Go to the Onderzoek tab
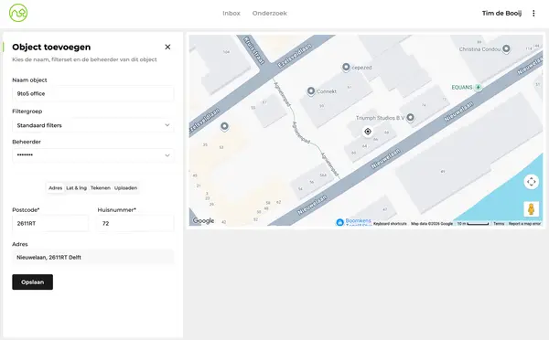This screenshot has width=549, height=340. [x=270, y=14]
